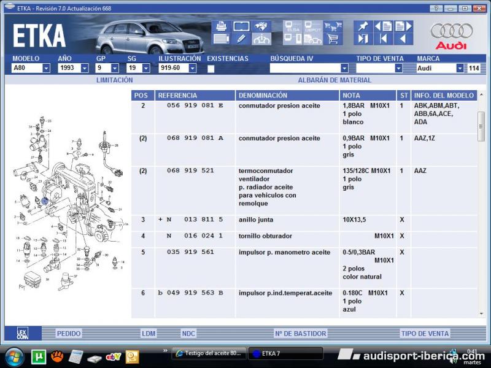
Task: Open the eBay shortcut in the taskbar
Action: pos(114,357)
